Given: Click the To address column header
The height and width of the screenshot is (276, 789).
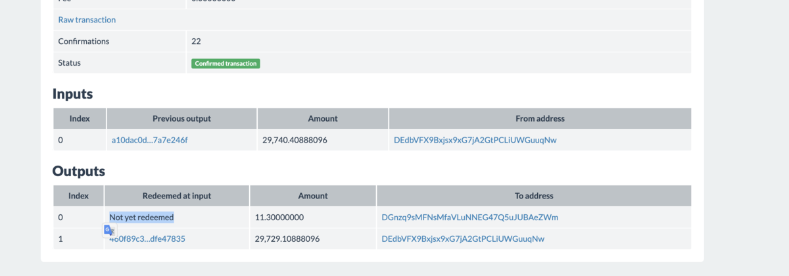Looking at the screenshot, I should (x=533, y=196).
